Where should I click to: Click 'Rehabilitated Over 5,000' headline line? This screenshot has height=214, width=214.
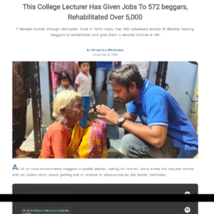[x=105, y=17]
